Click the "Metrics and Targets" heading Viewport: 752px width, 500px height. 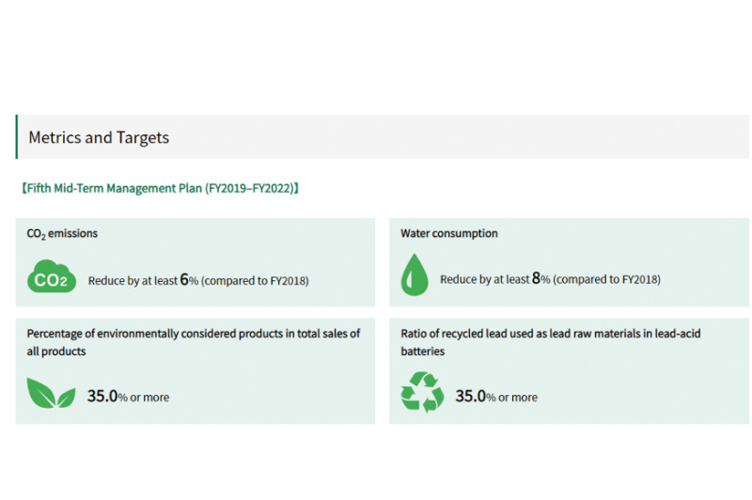(99, 137)
